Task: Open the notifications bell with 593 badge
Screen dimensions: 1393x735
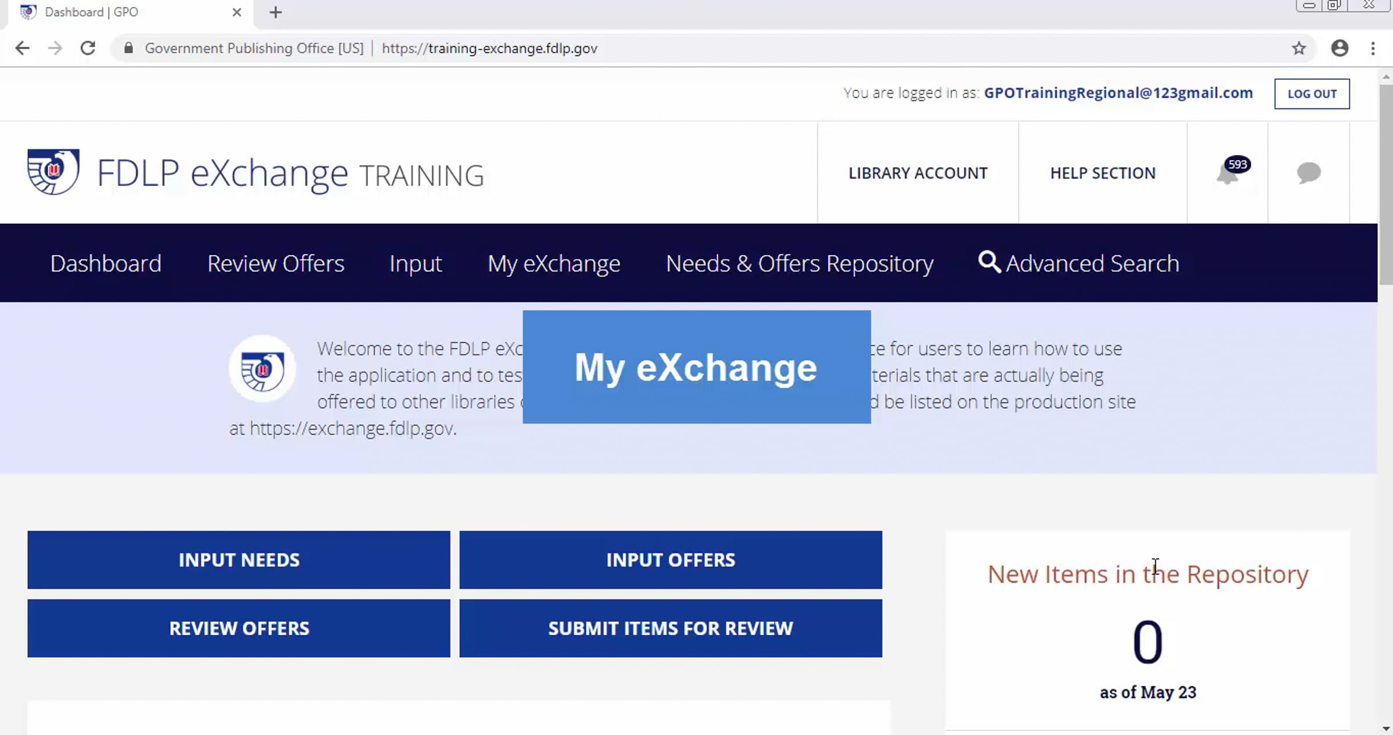Action: (1232, 172)
